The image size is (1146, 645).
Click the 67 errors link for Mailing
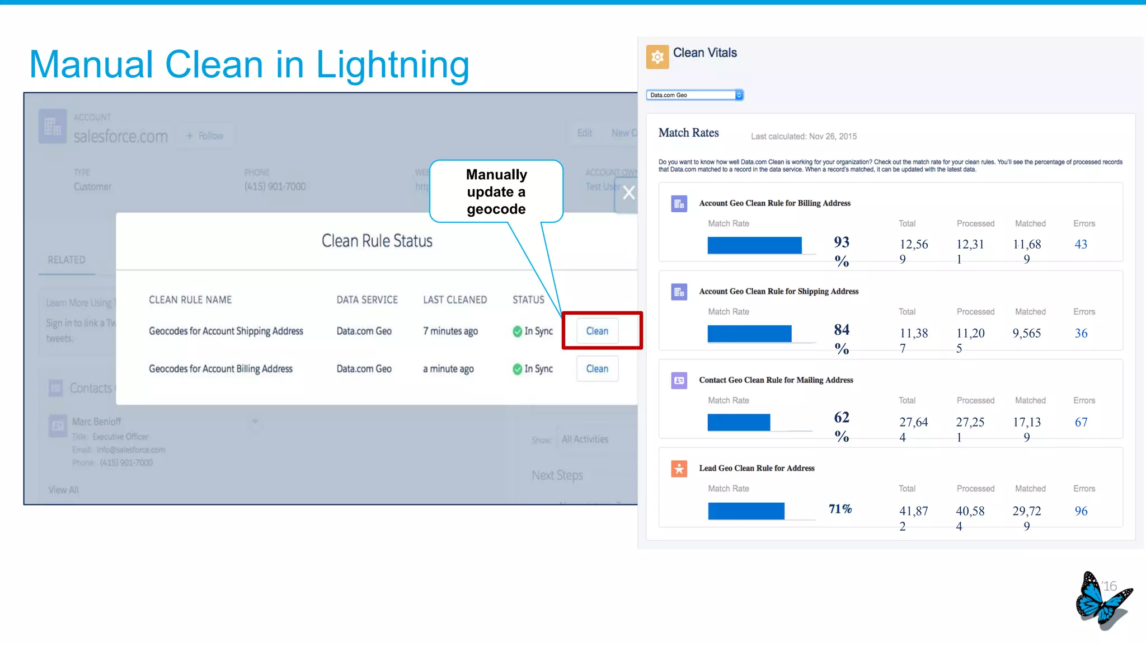point(1081,422)
